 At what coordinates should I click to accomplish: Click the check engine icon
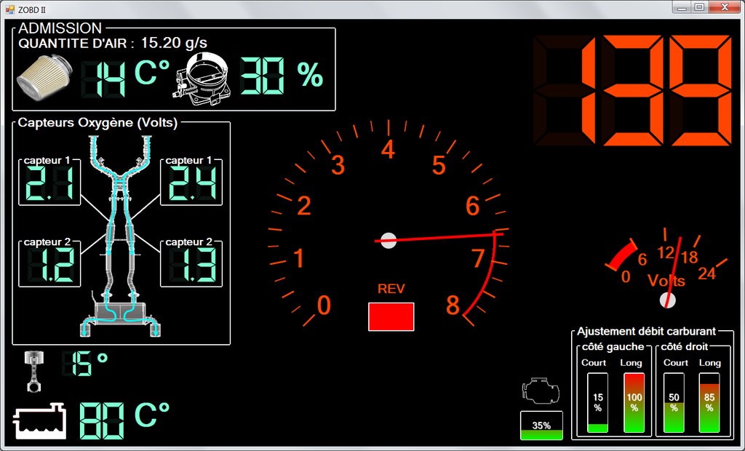pyautogui.click(x=540, y=391)
